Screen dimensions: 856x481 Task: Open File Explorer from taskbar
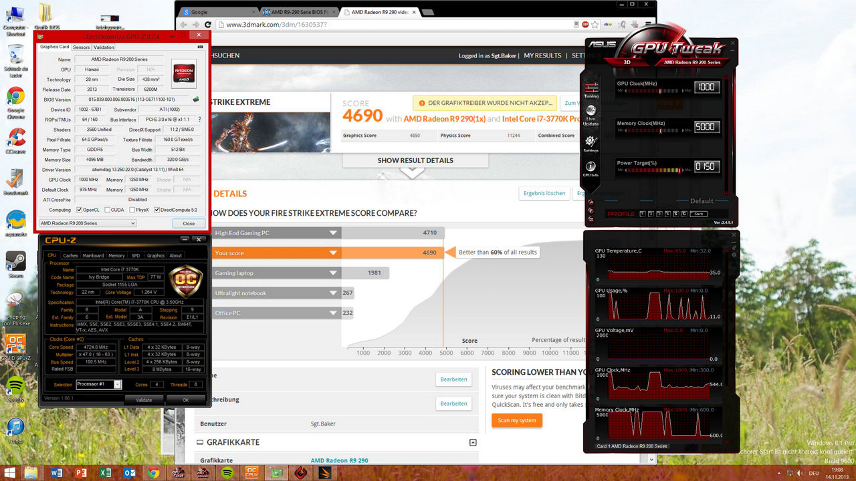[x=31, y=473]
